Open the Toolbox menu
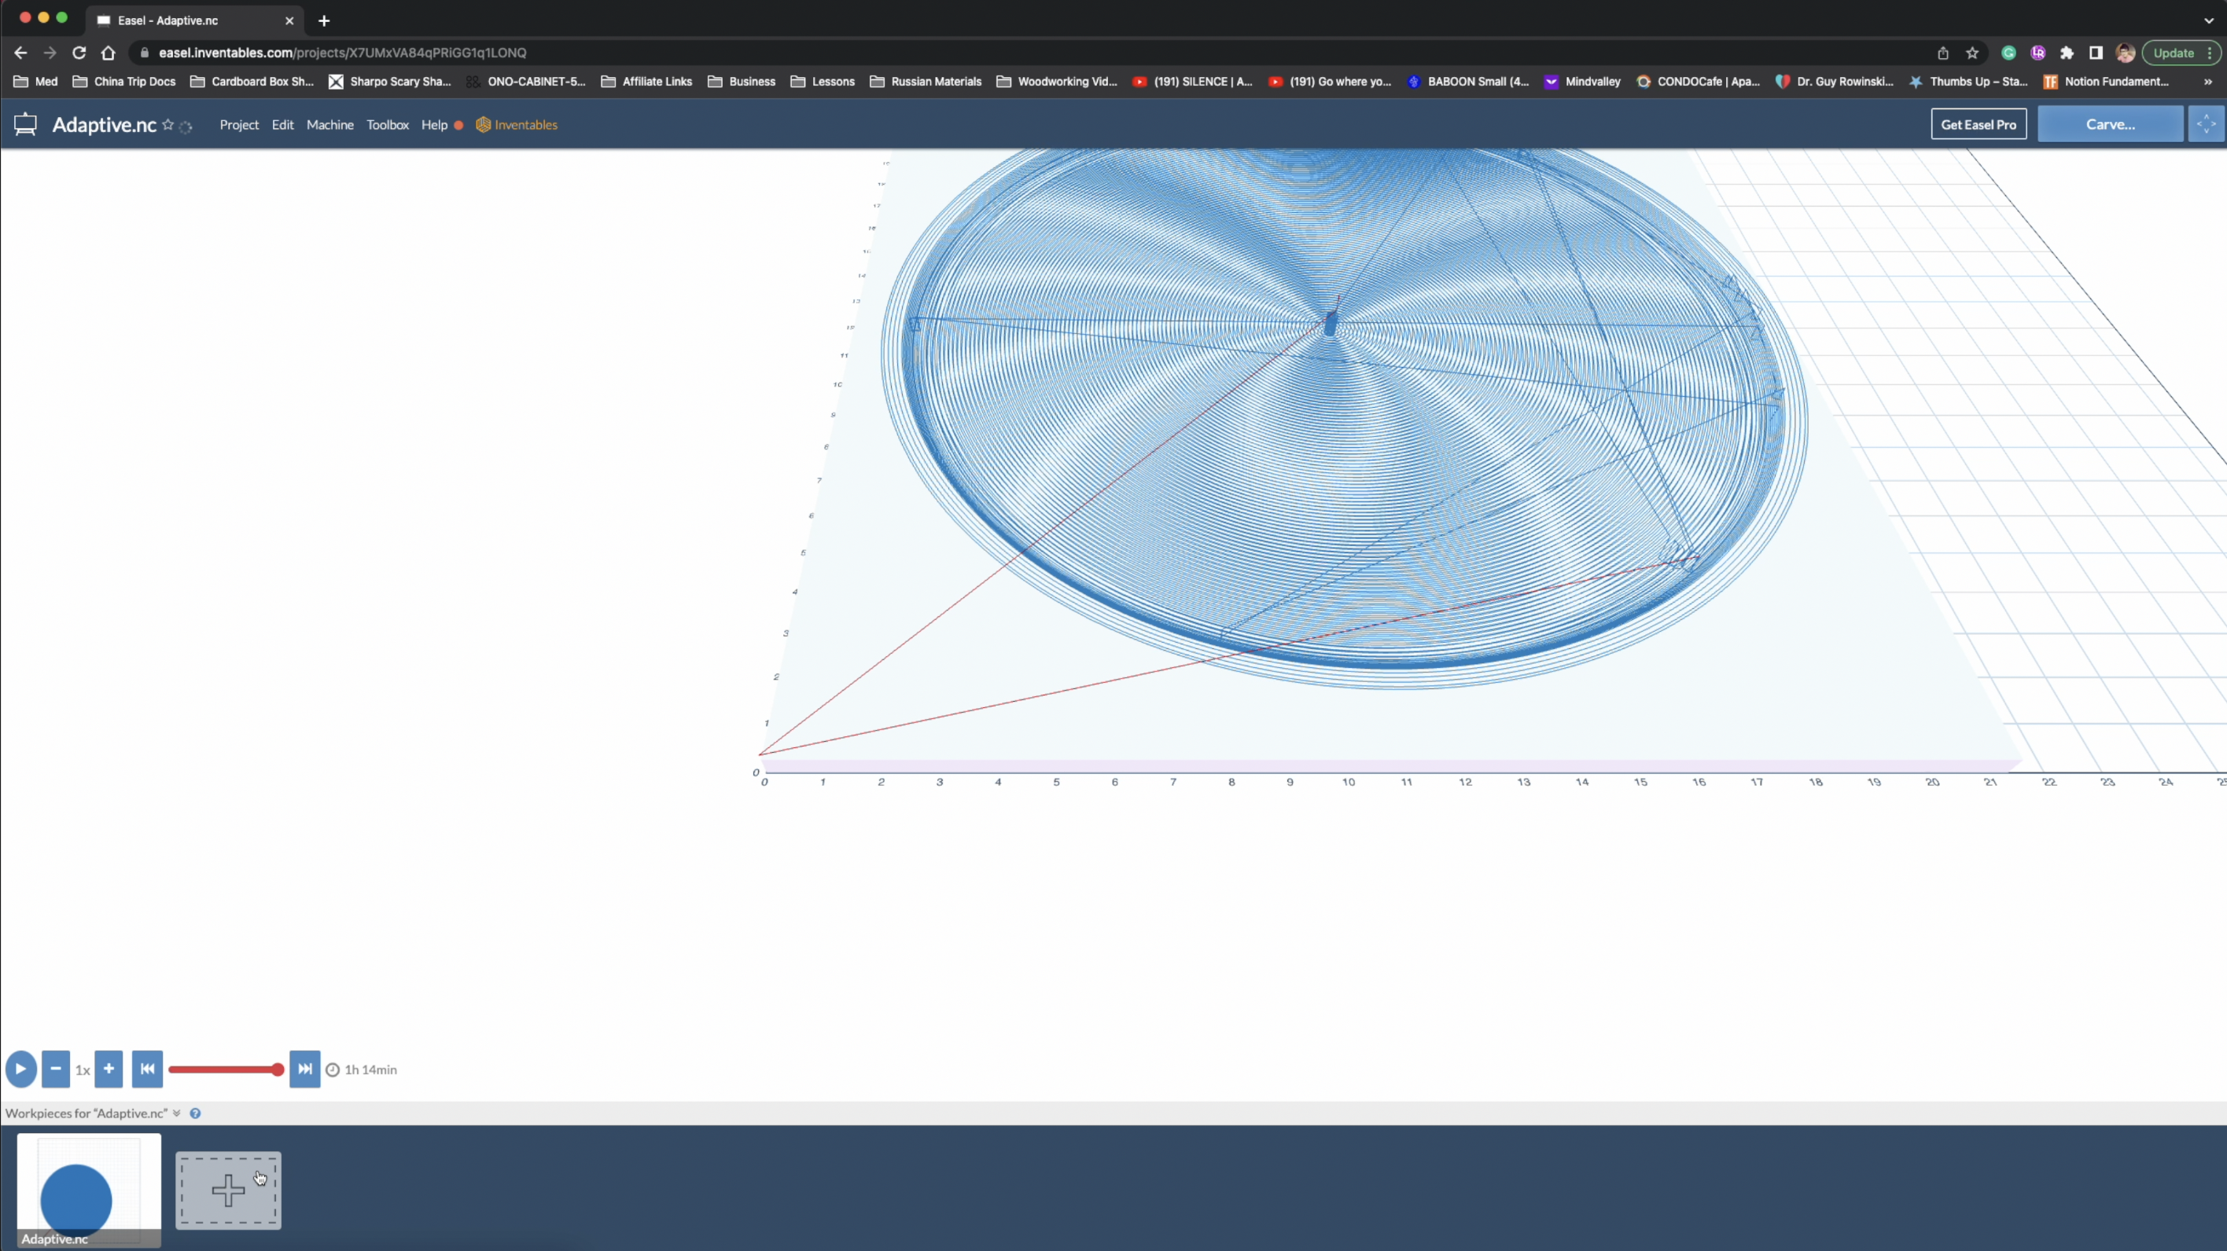 (x=388, y=124)
